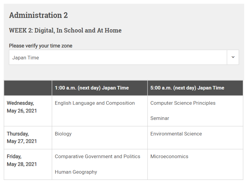Viewport: 247px width, 185px height.
Task: Click the Thursday, May 27, 2021 row header
Action: [22, 138]
